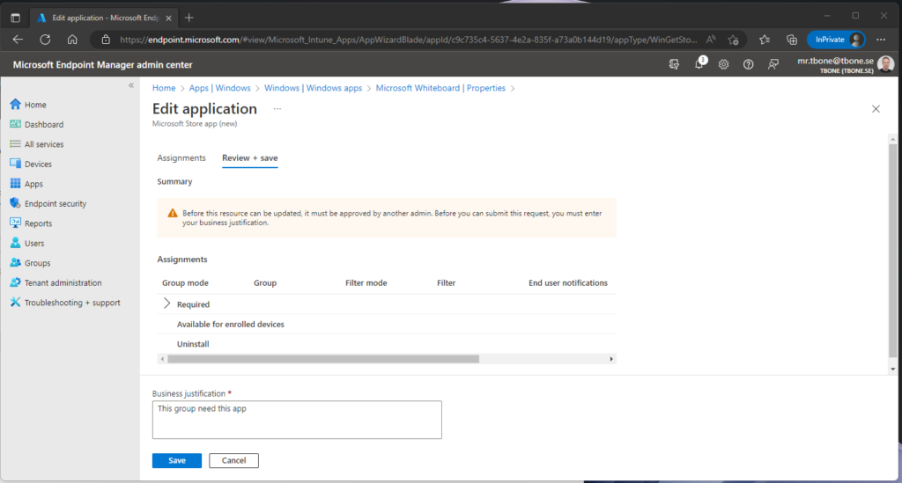Open the notifications bell icon
The height and width of the screenshot is (483, 902).
click(699, 64)
